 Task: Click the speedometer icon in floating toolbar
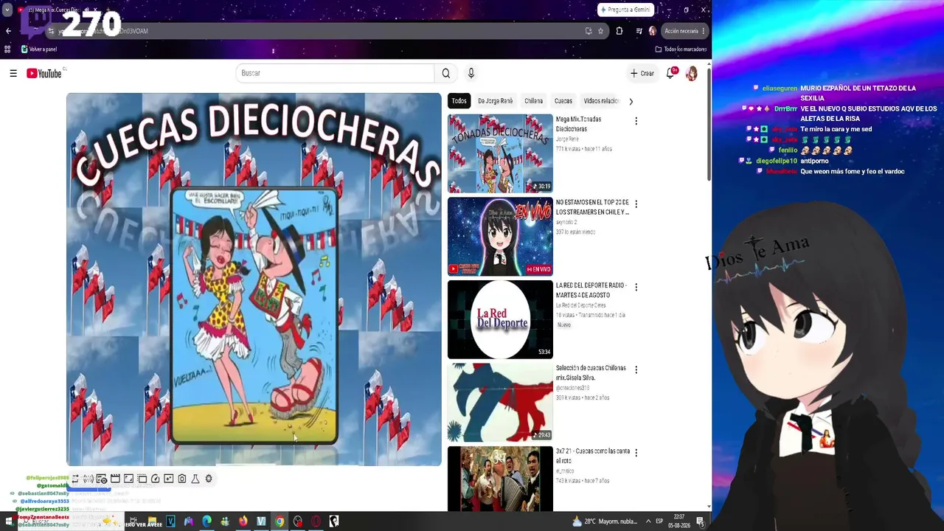155,479
